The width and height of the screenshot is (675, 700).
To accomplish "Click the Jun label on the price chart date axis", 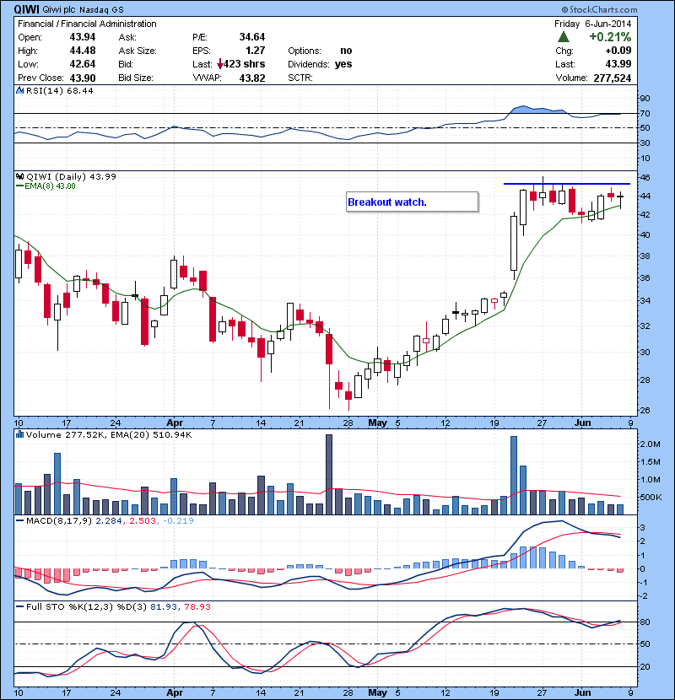I will point(582,423).
